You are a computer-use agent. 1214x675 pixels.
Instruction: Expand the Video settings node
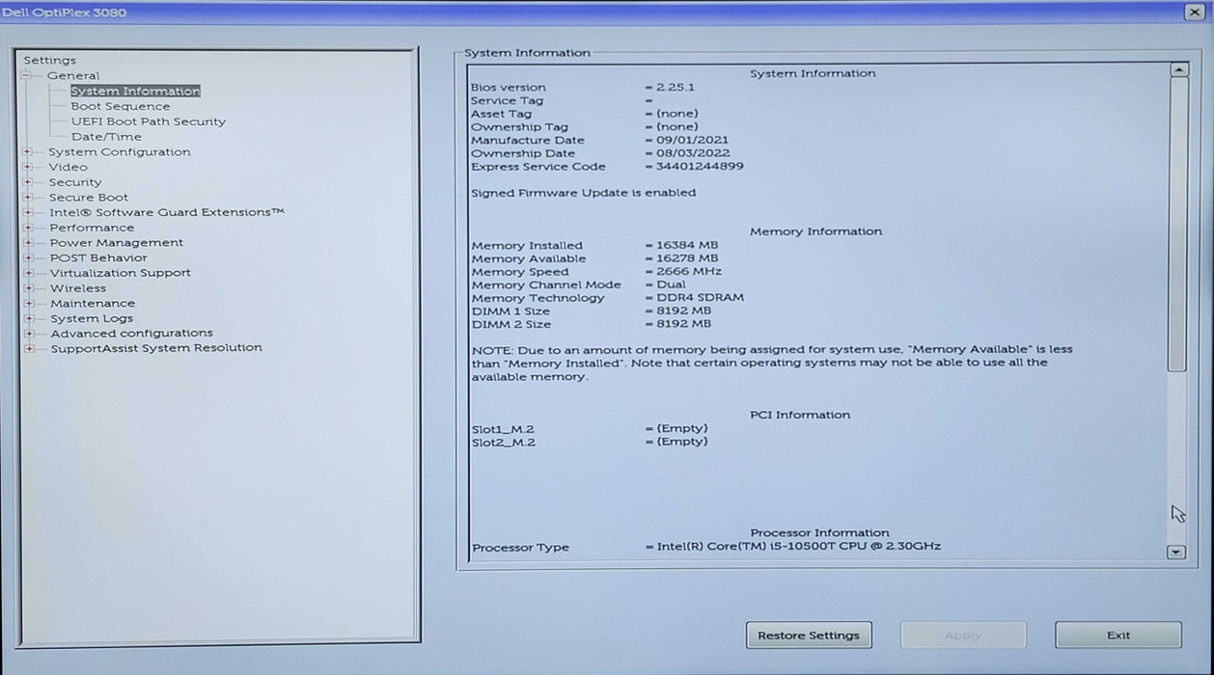[x=28, y=167]
